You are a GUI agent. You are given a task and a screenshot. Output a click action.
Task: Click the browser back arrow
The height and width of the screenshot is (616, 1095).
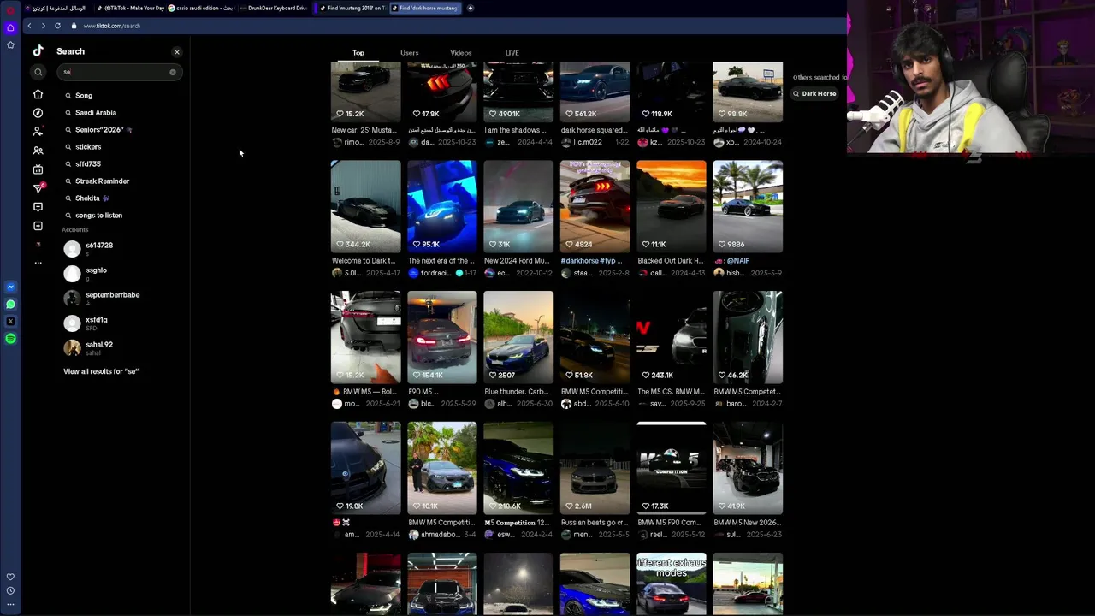tap(29, 26)
